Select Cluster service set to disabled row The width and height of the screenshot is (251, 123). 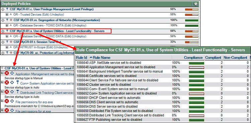tap(163, 85)
